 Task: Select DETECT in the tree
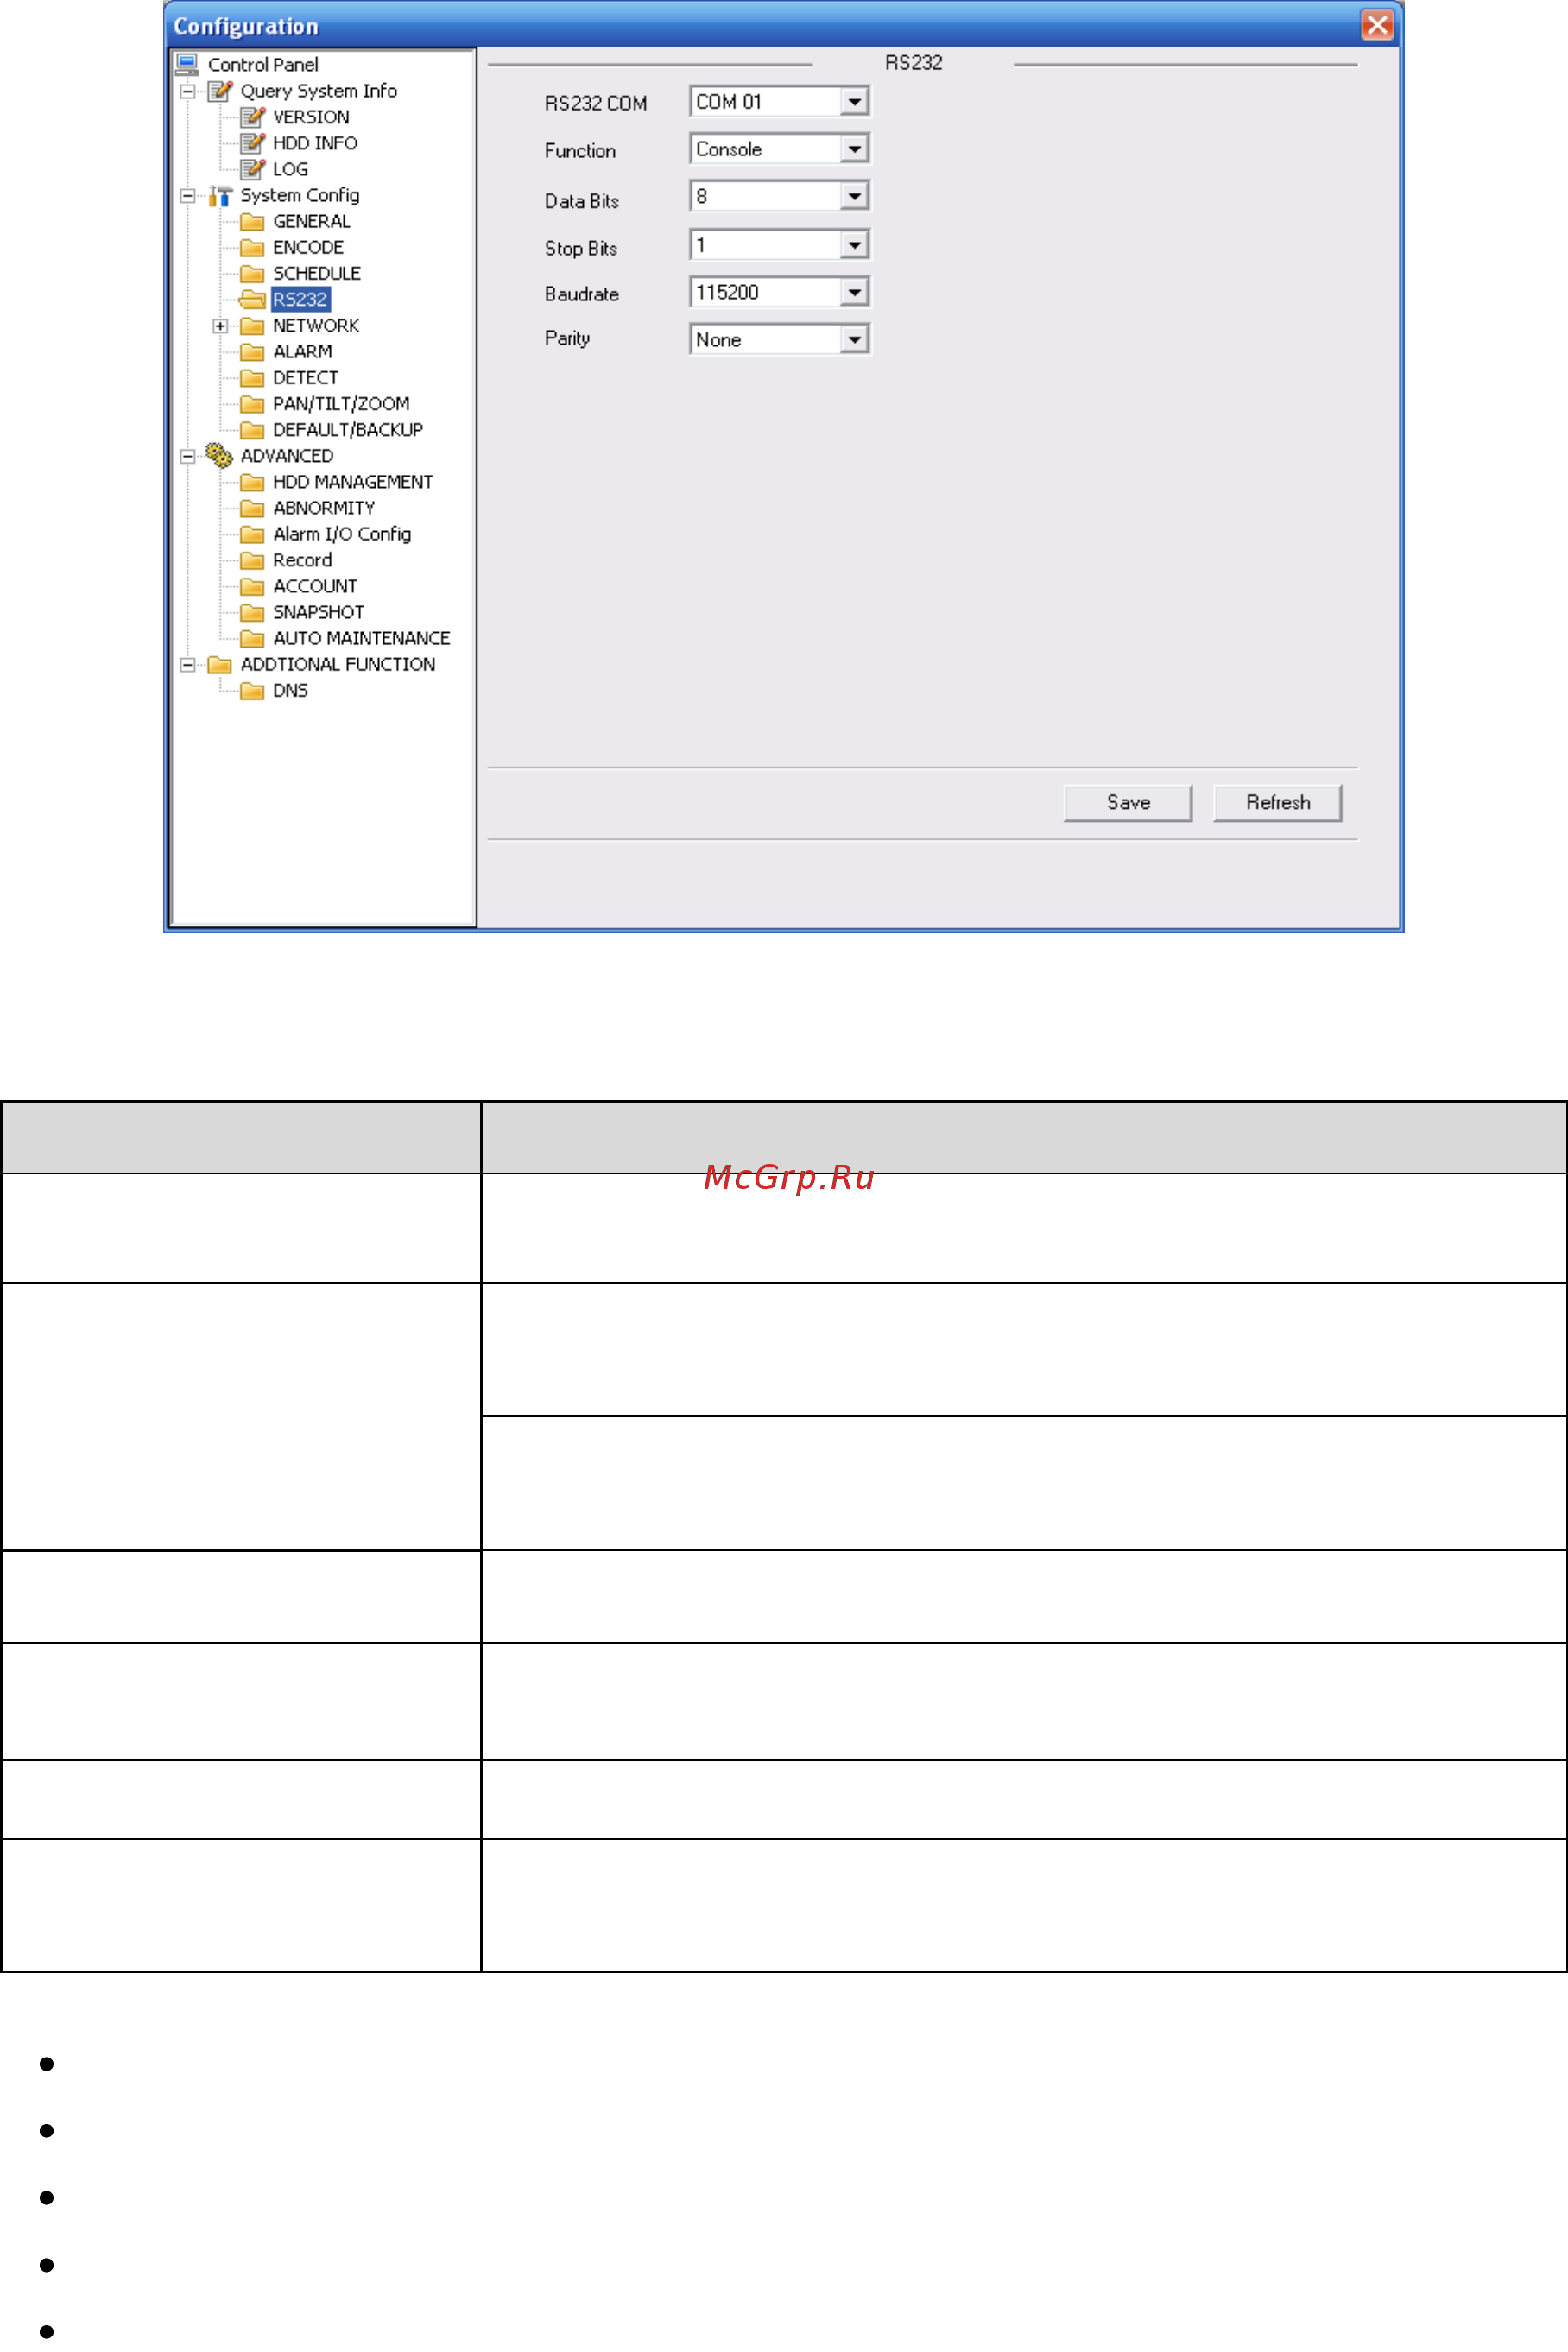pyautogui.click(x=306, y=378)
